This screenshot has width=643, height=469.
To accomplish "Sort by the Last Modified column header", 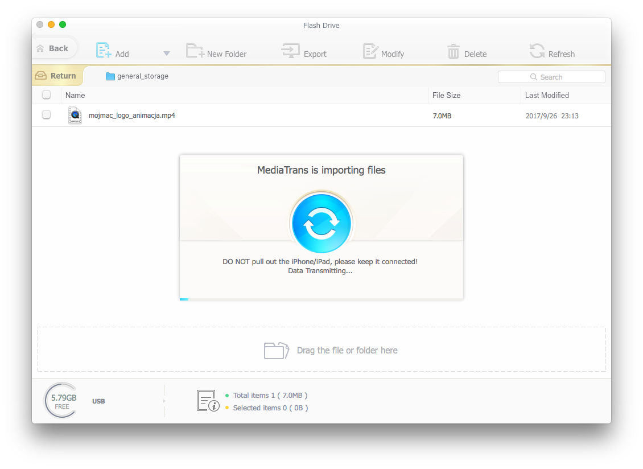I will (x=547, y=95).
